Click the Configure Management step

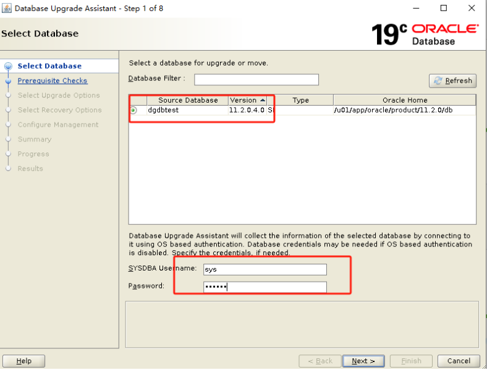(57, 125)
